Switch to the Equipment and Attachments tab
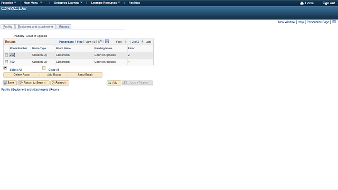The height and width of the screenshot is (190, 338). (35, 27)
